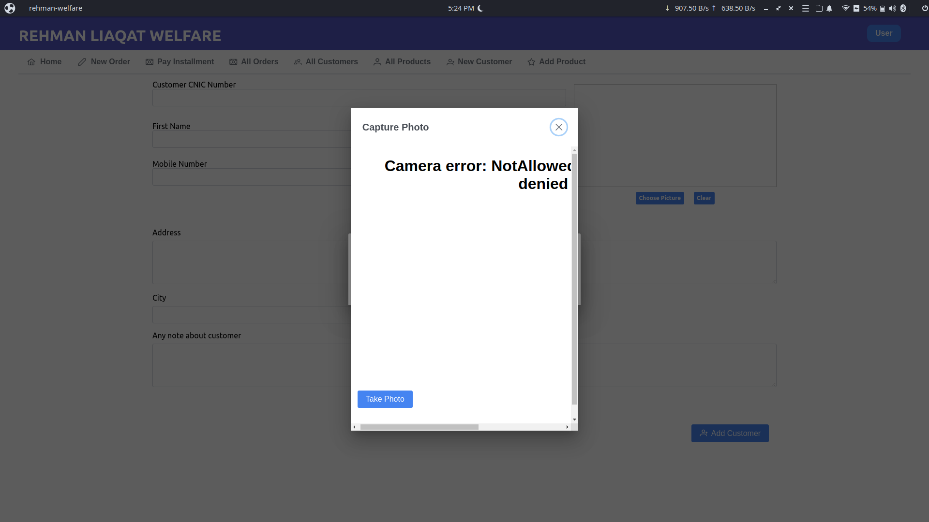The height and width of the screenshot is (522, 929).
Task: Open All Orders via its banknote icon
Action: pyautogui.click(x=233, y=62)
